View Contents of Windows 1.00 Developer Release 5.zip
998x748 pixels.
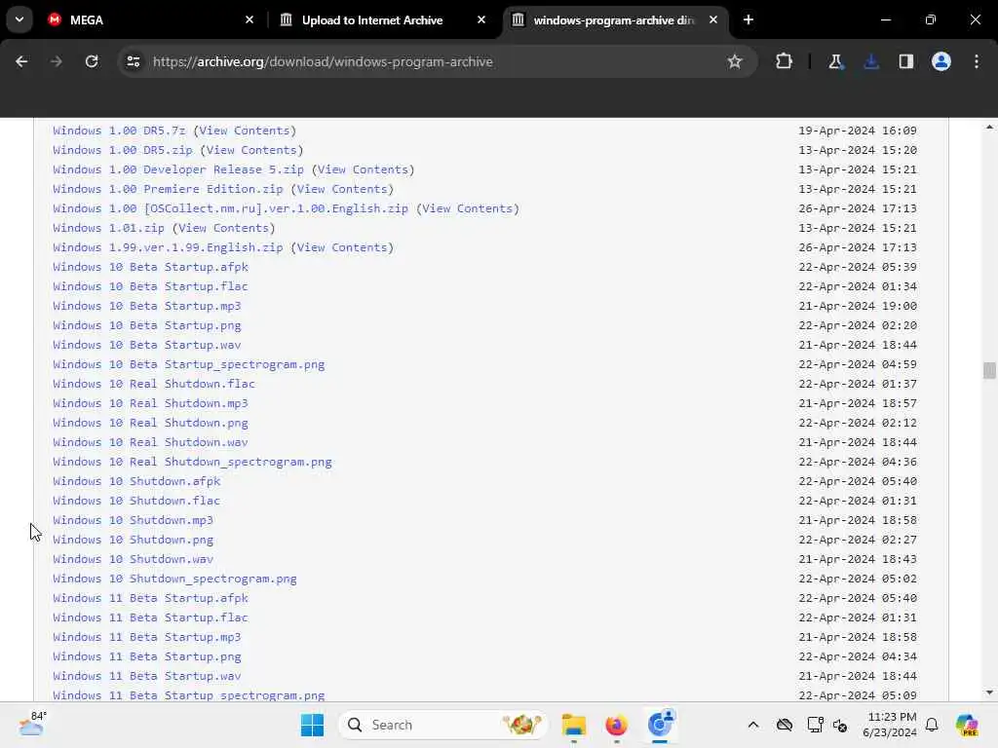point(363,169)
